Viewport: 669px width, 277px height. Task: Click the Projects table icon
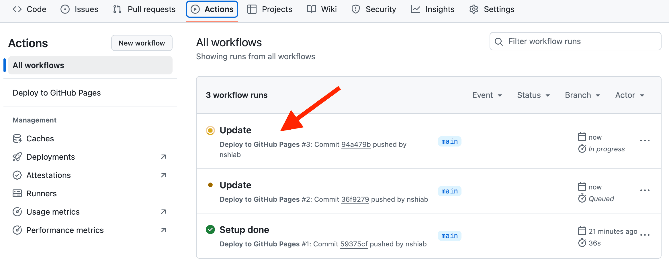pos(252,9)
